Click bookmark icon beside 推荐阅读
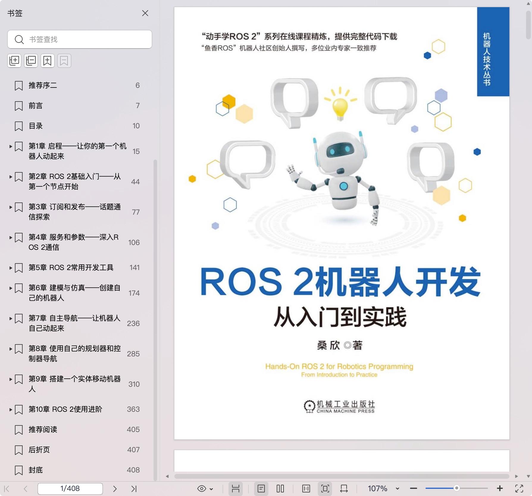The height and width of the screenshot is (496, 532). click(x=19, y=430)
